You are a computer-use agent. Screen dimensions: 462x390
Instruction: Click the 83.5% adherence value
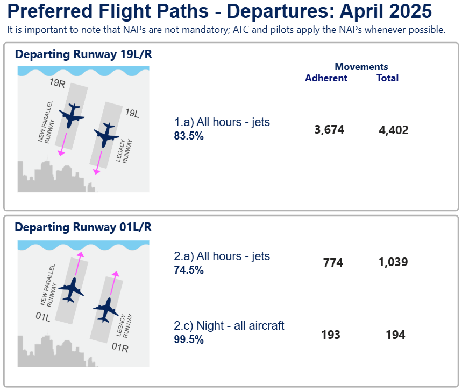(189, 136)
